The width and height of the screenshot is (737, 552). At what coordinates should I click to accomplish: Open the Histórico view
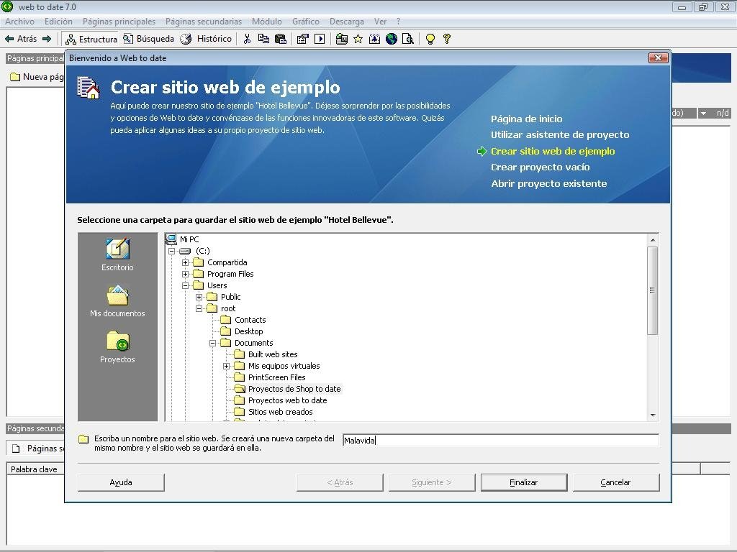[x=207, y=39]
